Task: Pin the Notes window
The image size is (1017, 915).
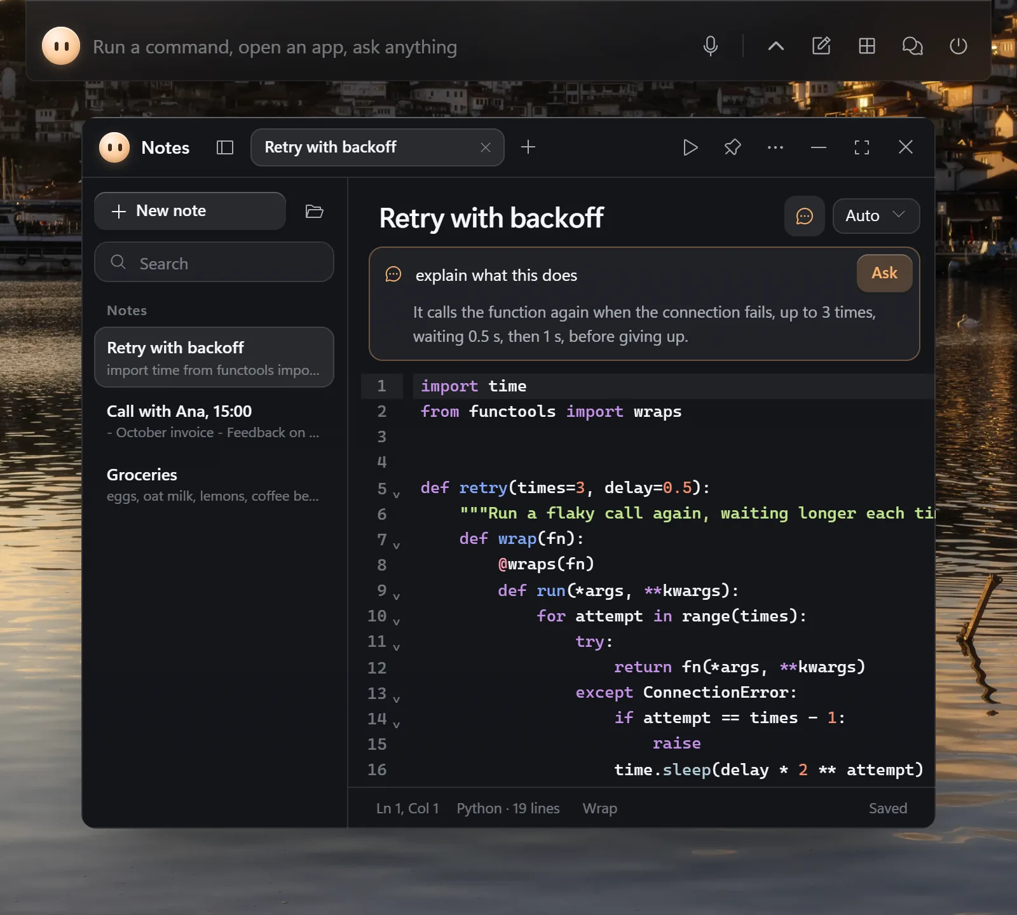Action: 733,147
